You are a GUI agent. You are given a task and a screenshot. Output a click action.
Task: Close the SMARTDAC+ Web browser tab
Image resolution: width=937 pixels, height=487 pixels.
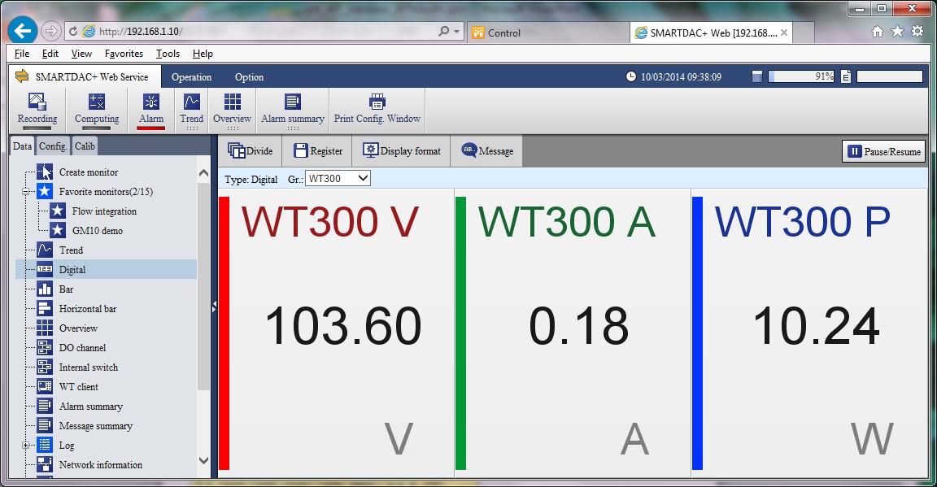(783, 33)
